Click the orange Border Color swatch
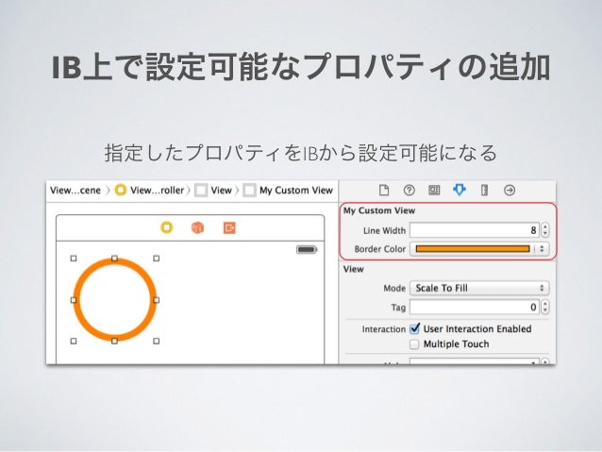 coord(473,249)
